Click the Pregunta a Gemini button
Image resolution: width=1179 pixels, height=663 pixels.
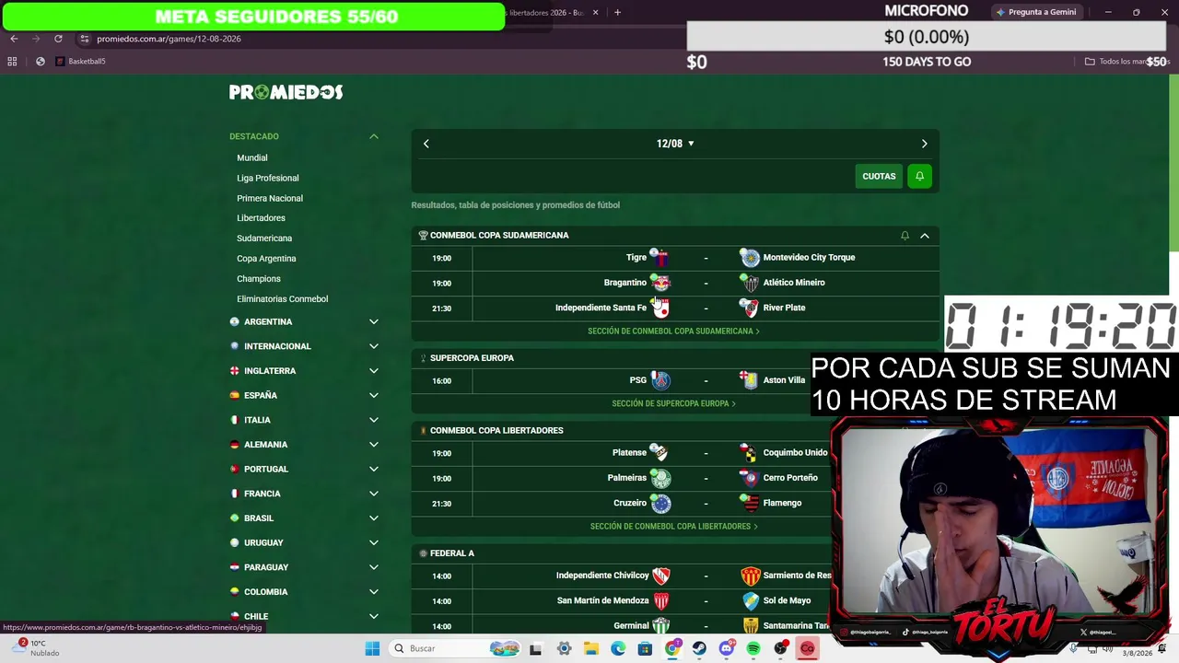tap(1036, 12)
